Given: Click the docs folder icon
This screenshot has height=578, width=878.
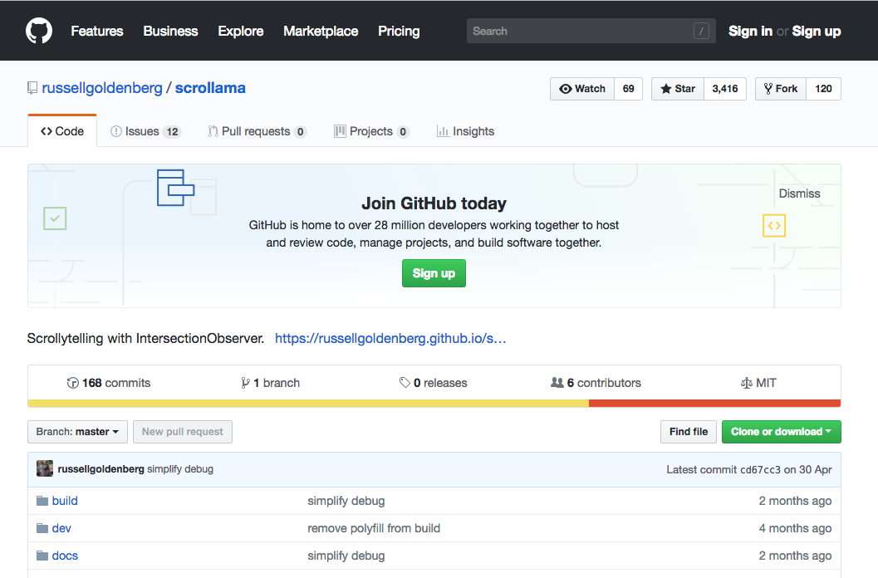Looking at the screenshot, I should click(42, 556).
